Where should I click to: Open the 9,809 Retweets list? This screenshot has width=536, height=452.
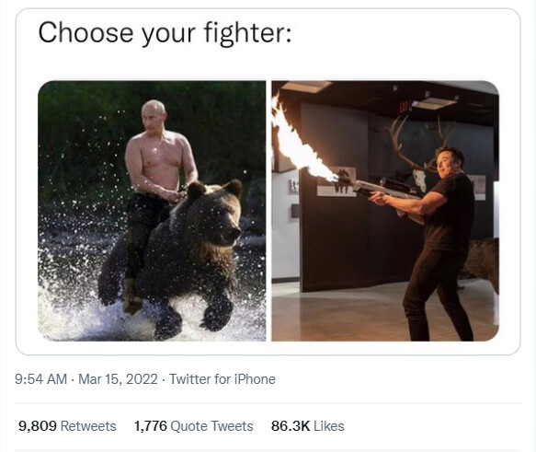[x=67, y=426]
